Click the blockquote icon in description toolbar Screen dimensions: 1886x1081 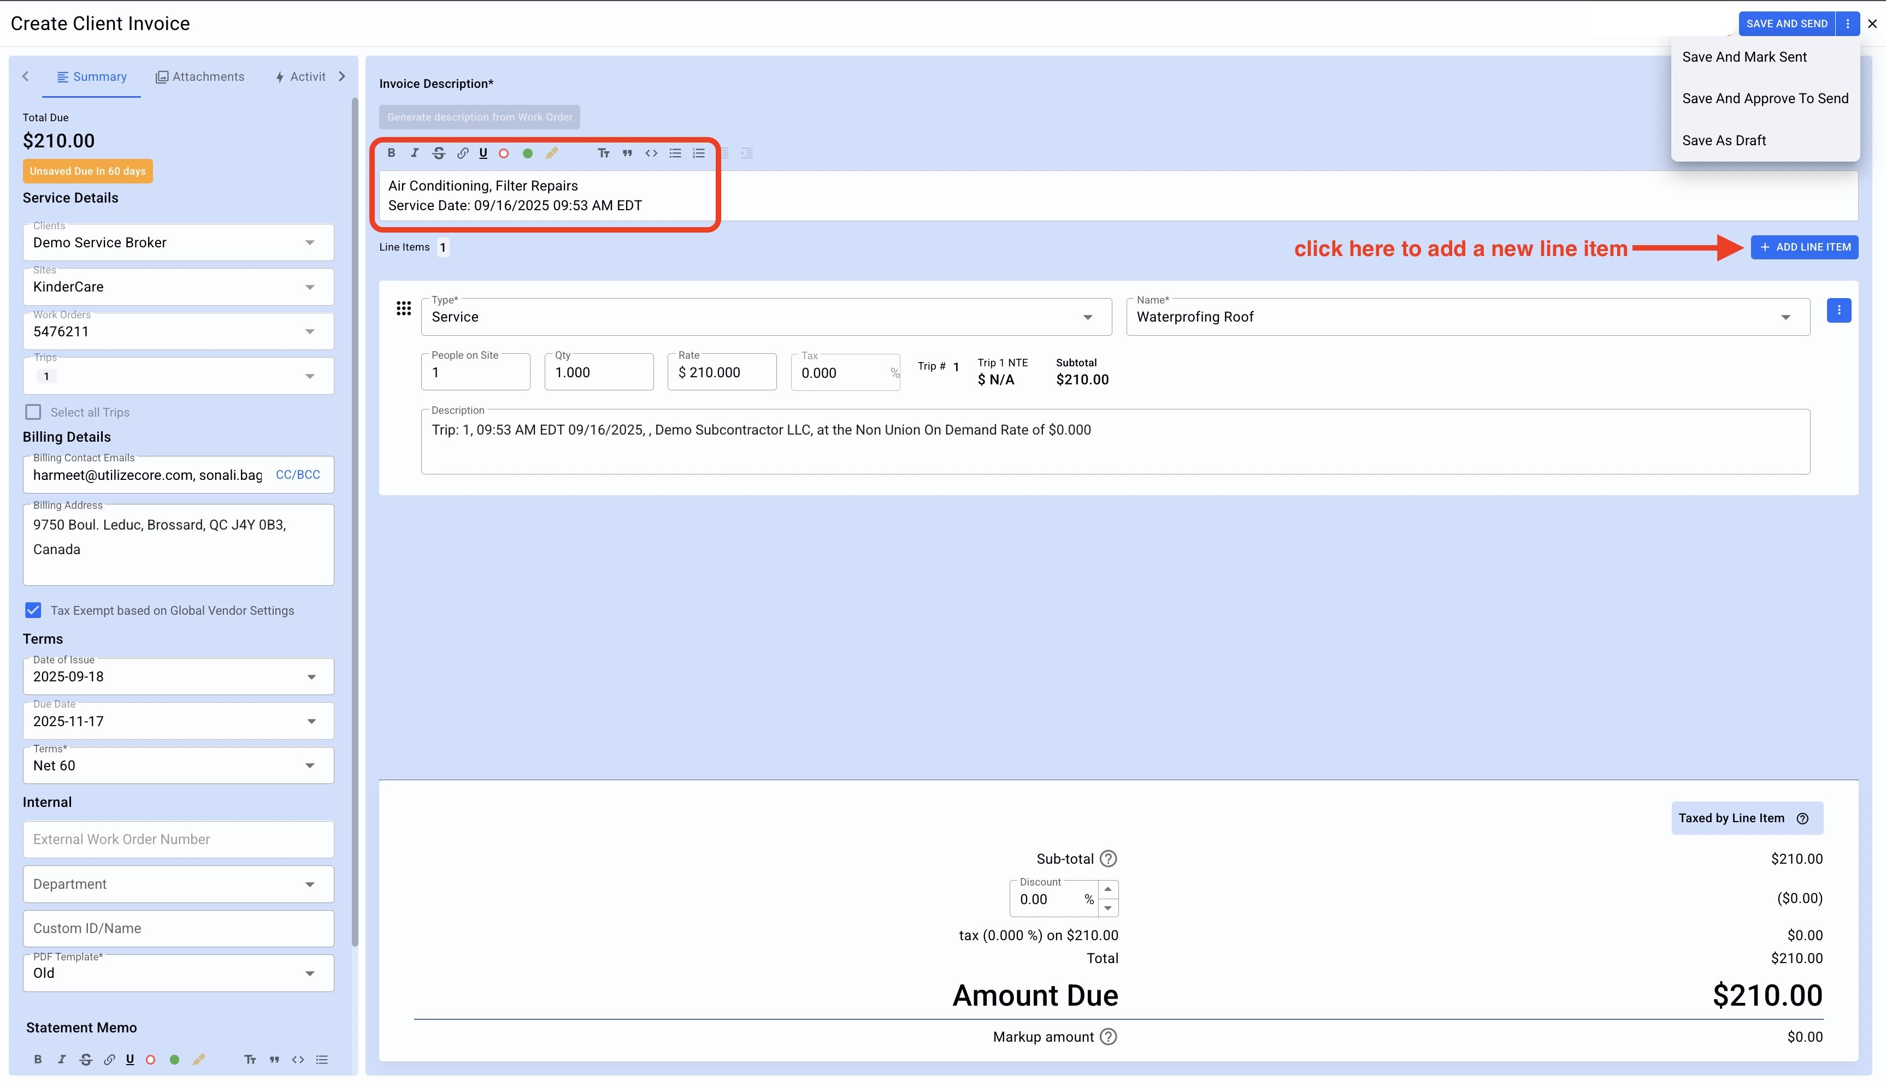pos(627,153)
